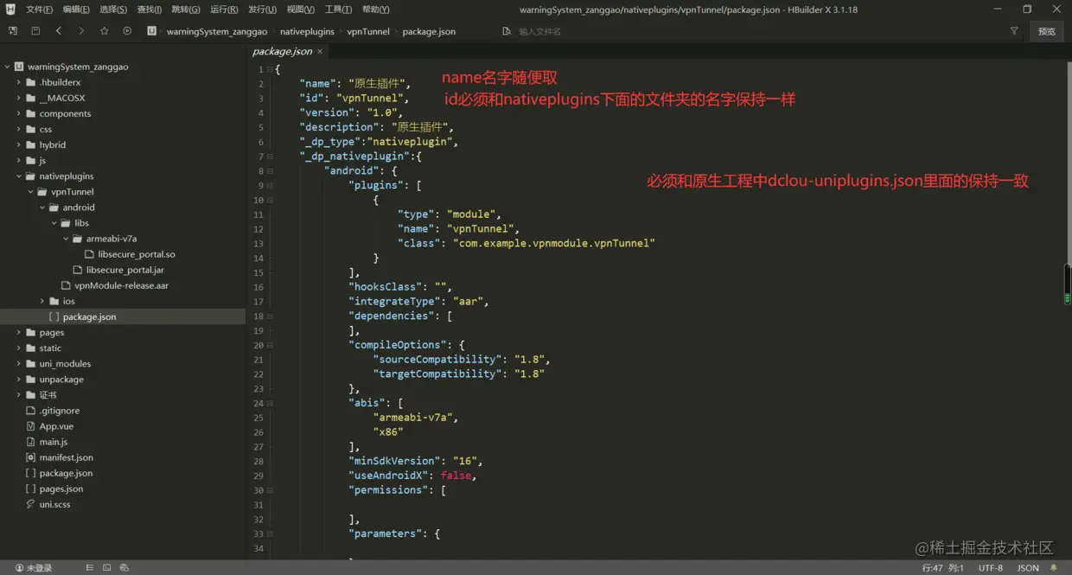Click the terminal console icon in status bar

107,568
